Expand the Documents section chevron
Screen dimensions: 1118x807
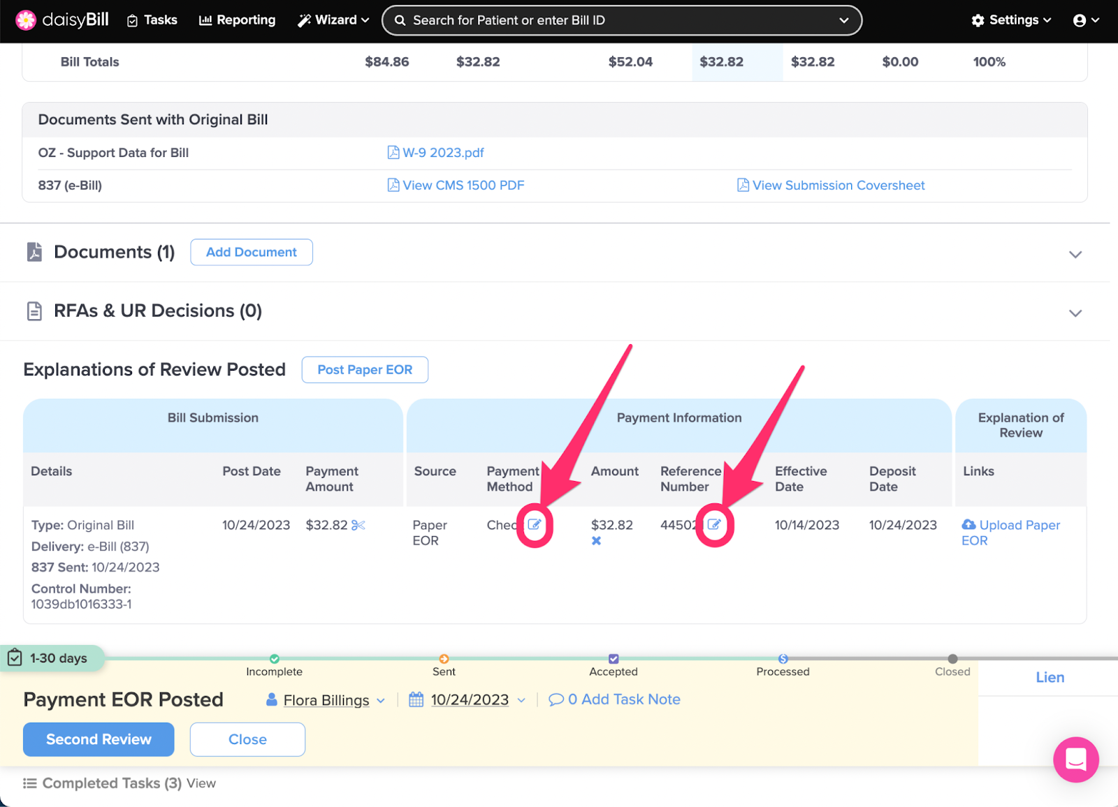tap(1075, 254)
